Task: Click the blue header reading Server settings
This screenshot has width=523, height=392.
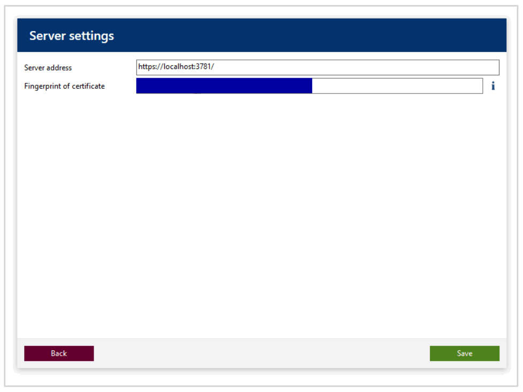Action: point(71,35)
